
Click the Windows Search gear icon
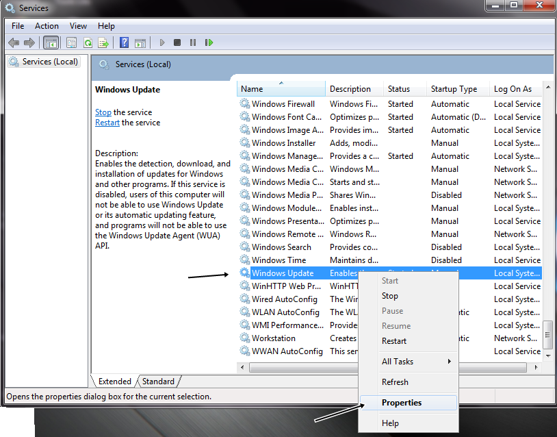pos(244,247)
